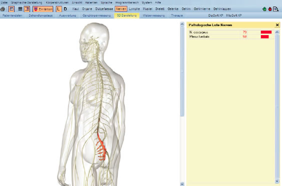Viewport: 282px width, 186px height.
Task: Click the green hand icon
Action: click(x=264, y=9)
